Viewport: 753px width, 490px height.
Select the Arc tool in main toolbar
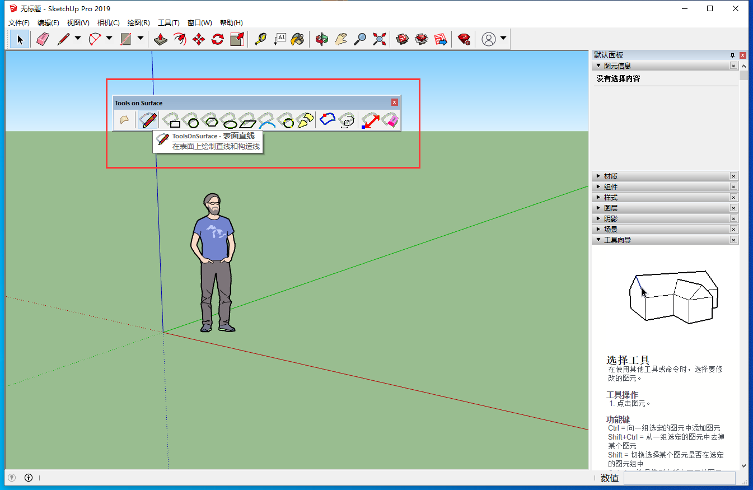(95, 39)
